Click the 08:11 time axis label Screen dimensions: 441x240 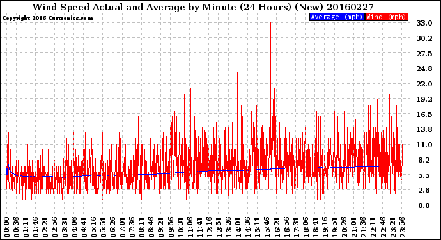142,227
